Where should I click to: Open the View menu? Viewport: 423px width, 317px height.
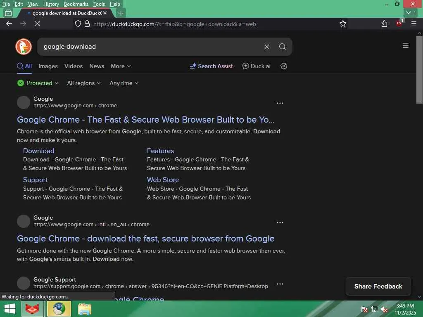pyautogui.click(x=33, y=4)
